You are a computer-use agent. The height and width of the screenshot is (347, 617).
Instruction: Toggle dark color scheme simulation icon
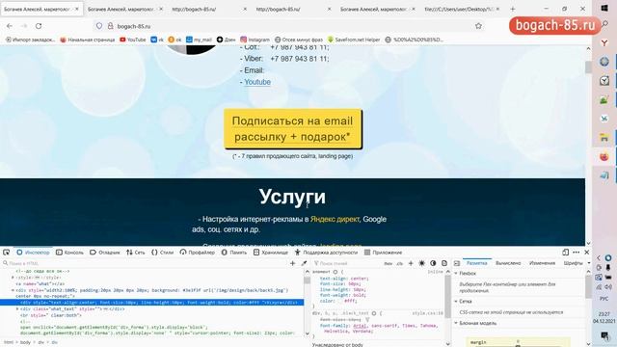coord(433,263)
